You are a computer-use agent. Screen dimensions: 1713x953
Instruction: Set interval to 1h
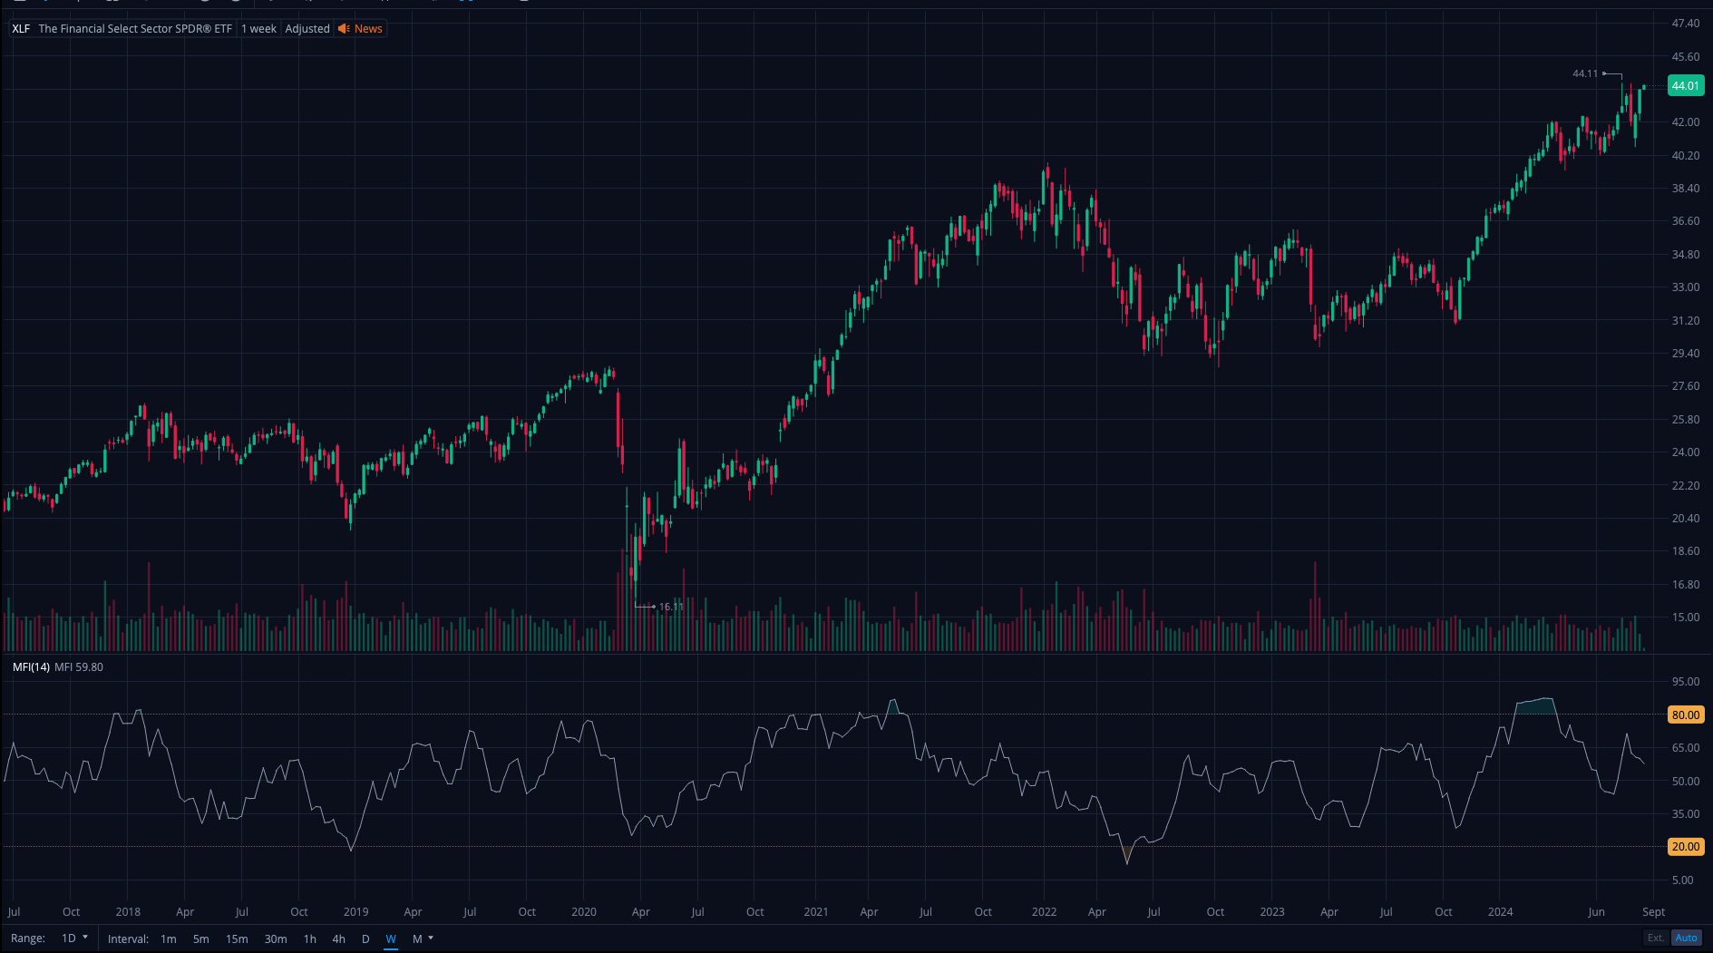(310, 939)
